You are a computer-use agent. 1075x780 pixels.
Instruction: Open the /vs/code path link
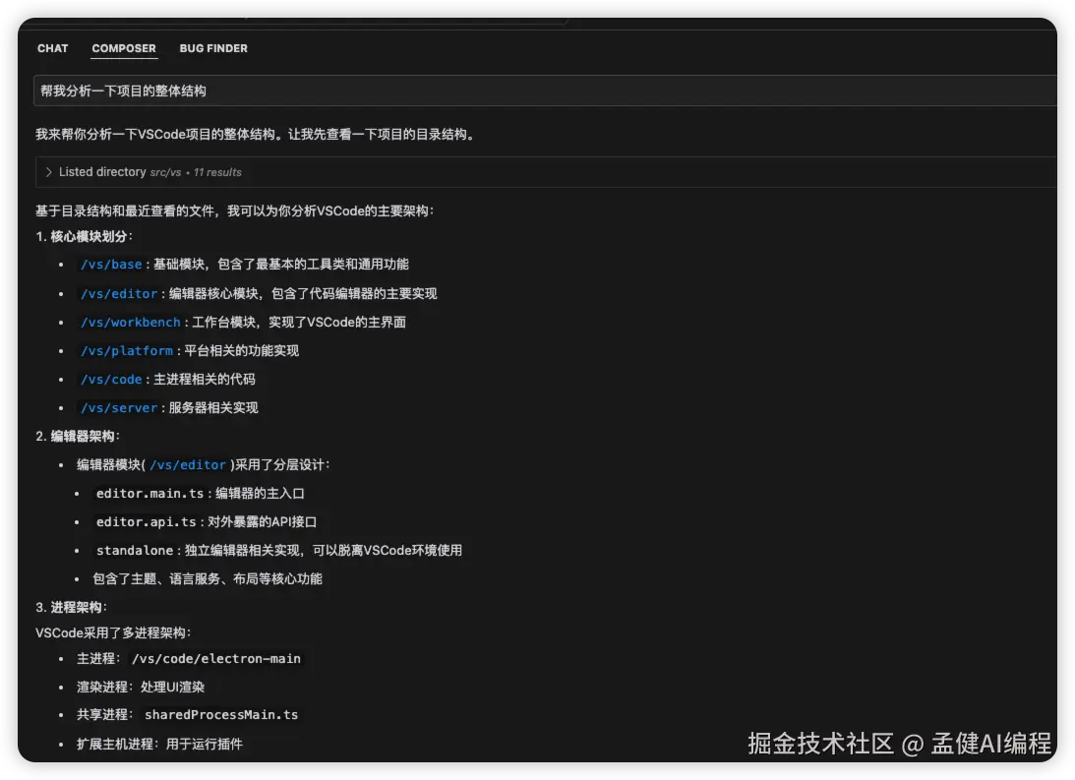point(112,380)
